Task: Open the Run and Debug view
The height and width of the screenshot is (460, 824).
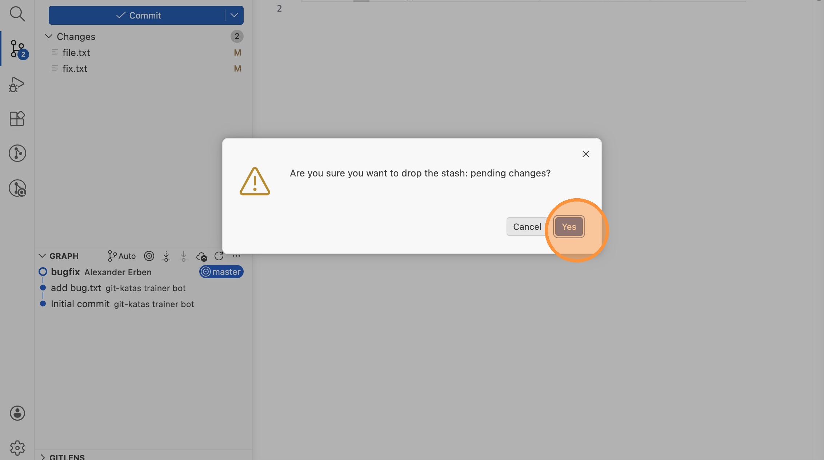Action: (x=17, y=84)
